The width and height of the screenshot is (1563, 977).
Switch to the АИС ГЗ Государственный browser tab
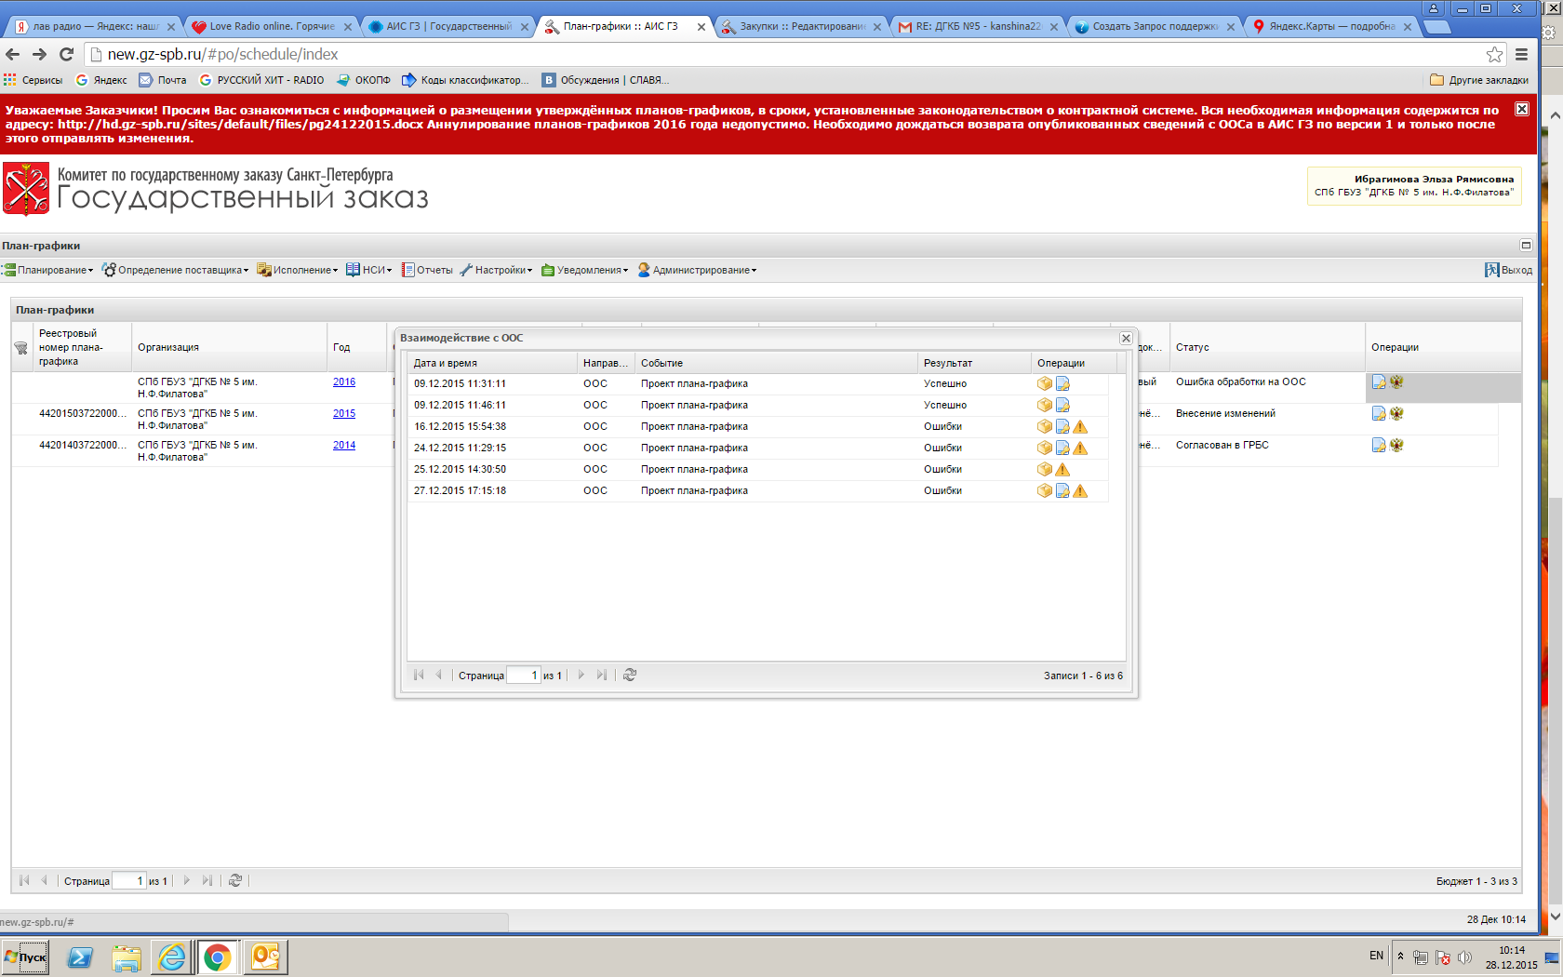tap(447, 26)
